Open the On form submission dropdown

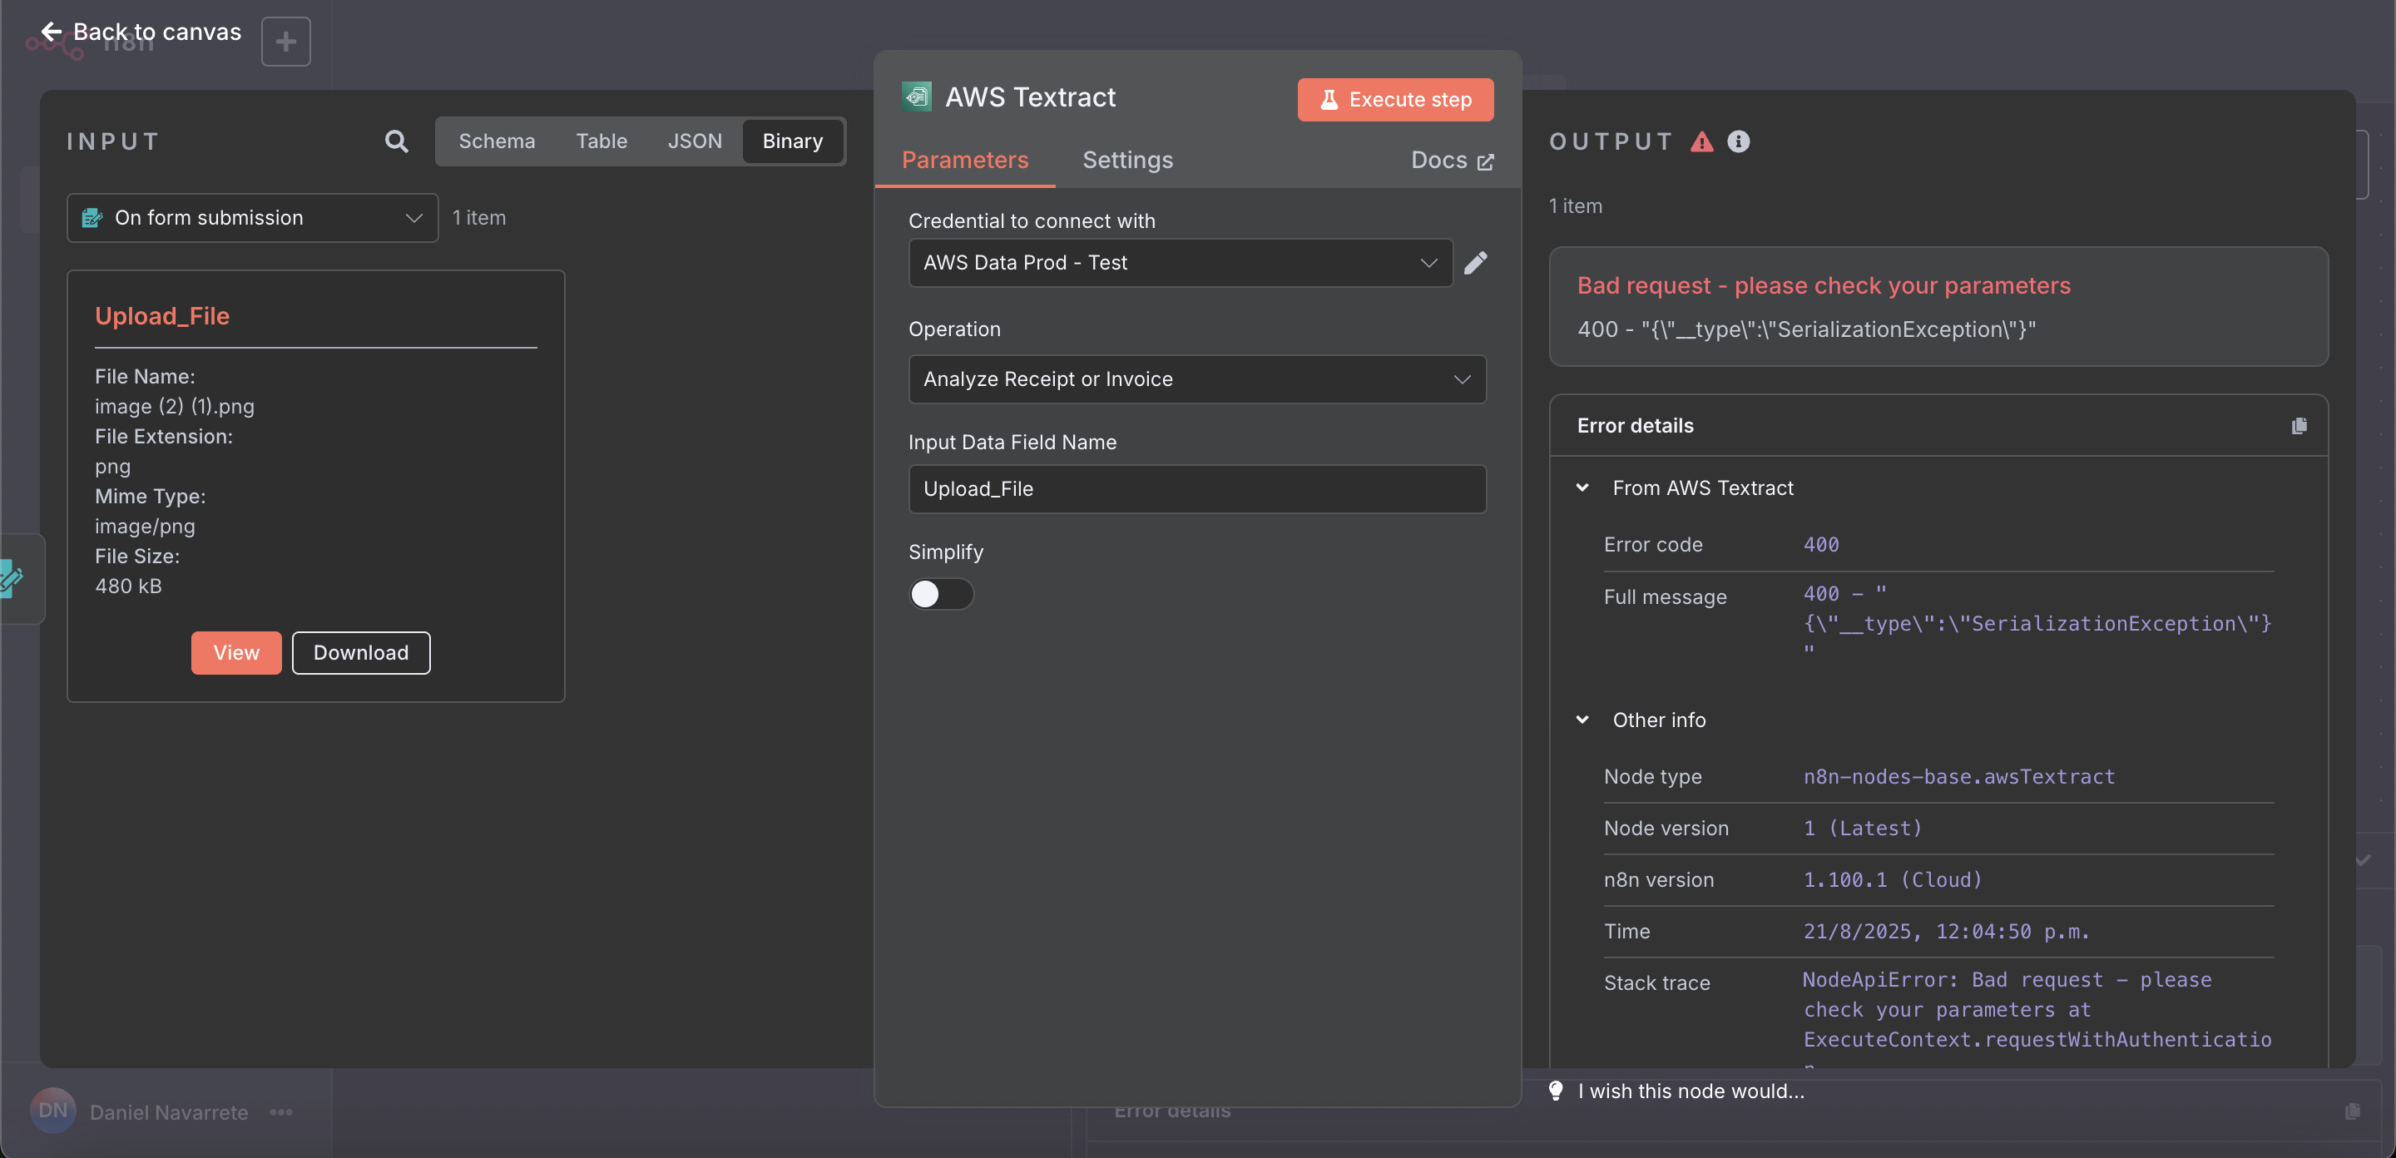252,218
